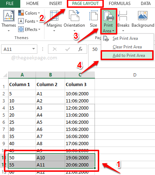Click cell with 20:06:2000
Viewport: 155px width, 175px height.
80,165
